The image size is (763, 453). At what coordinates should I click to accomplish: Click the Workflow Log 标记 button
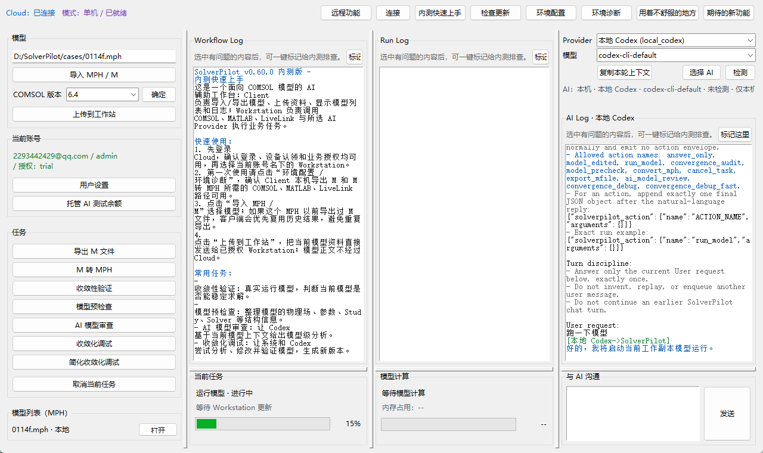pos(355,57)
